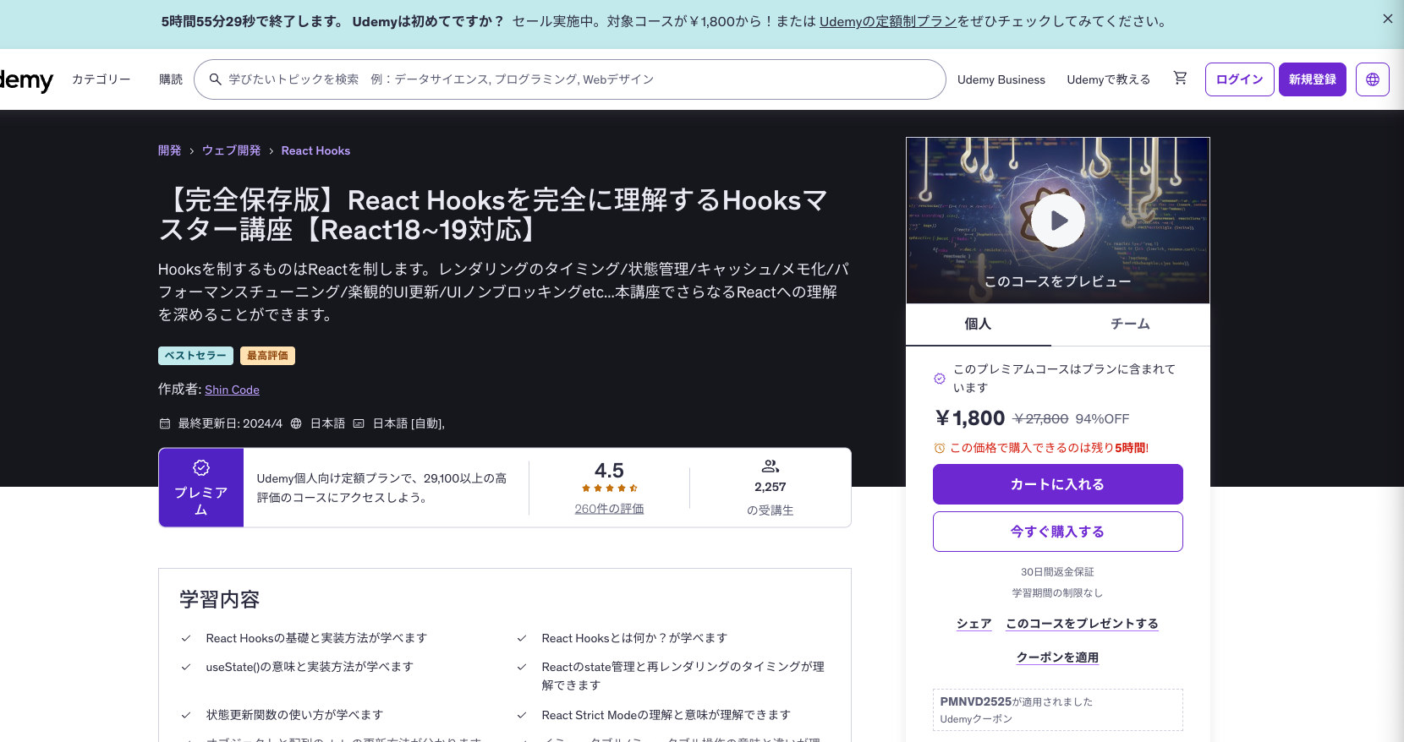Go to React Hooks breadcrumb

[x=315, y=150]
